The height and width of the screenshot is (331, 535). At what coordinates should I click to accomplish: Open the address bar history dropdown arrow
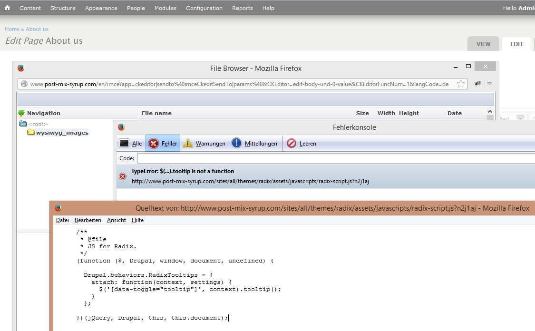click(490, 83)
